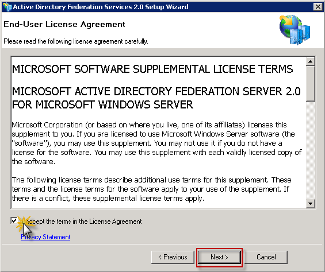Click 'Please read the following license agreement carefully.'
The image size is (325, 272).
(76, 41)
